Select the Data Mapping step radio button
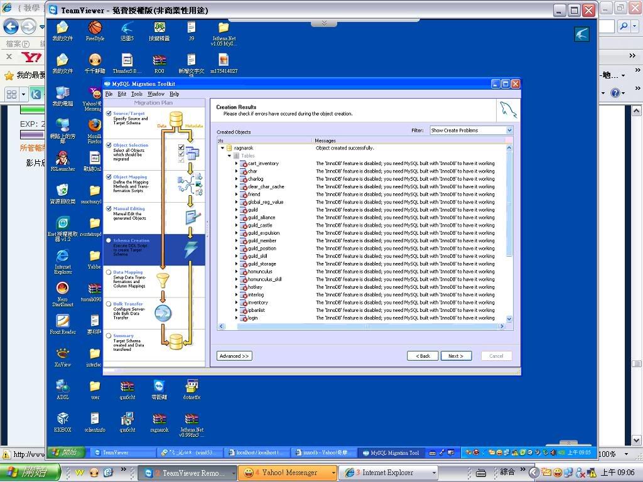Viewport: 643px width, 482px height. tap(109, 272)
